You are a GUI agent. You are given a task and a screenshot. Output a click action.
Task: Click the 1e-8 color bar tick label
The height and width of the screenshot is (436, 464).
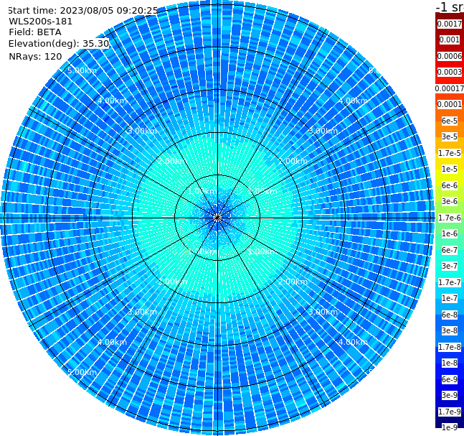450,363
